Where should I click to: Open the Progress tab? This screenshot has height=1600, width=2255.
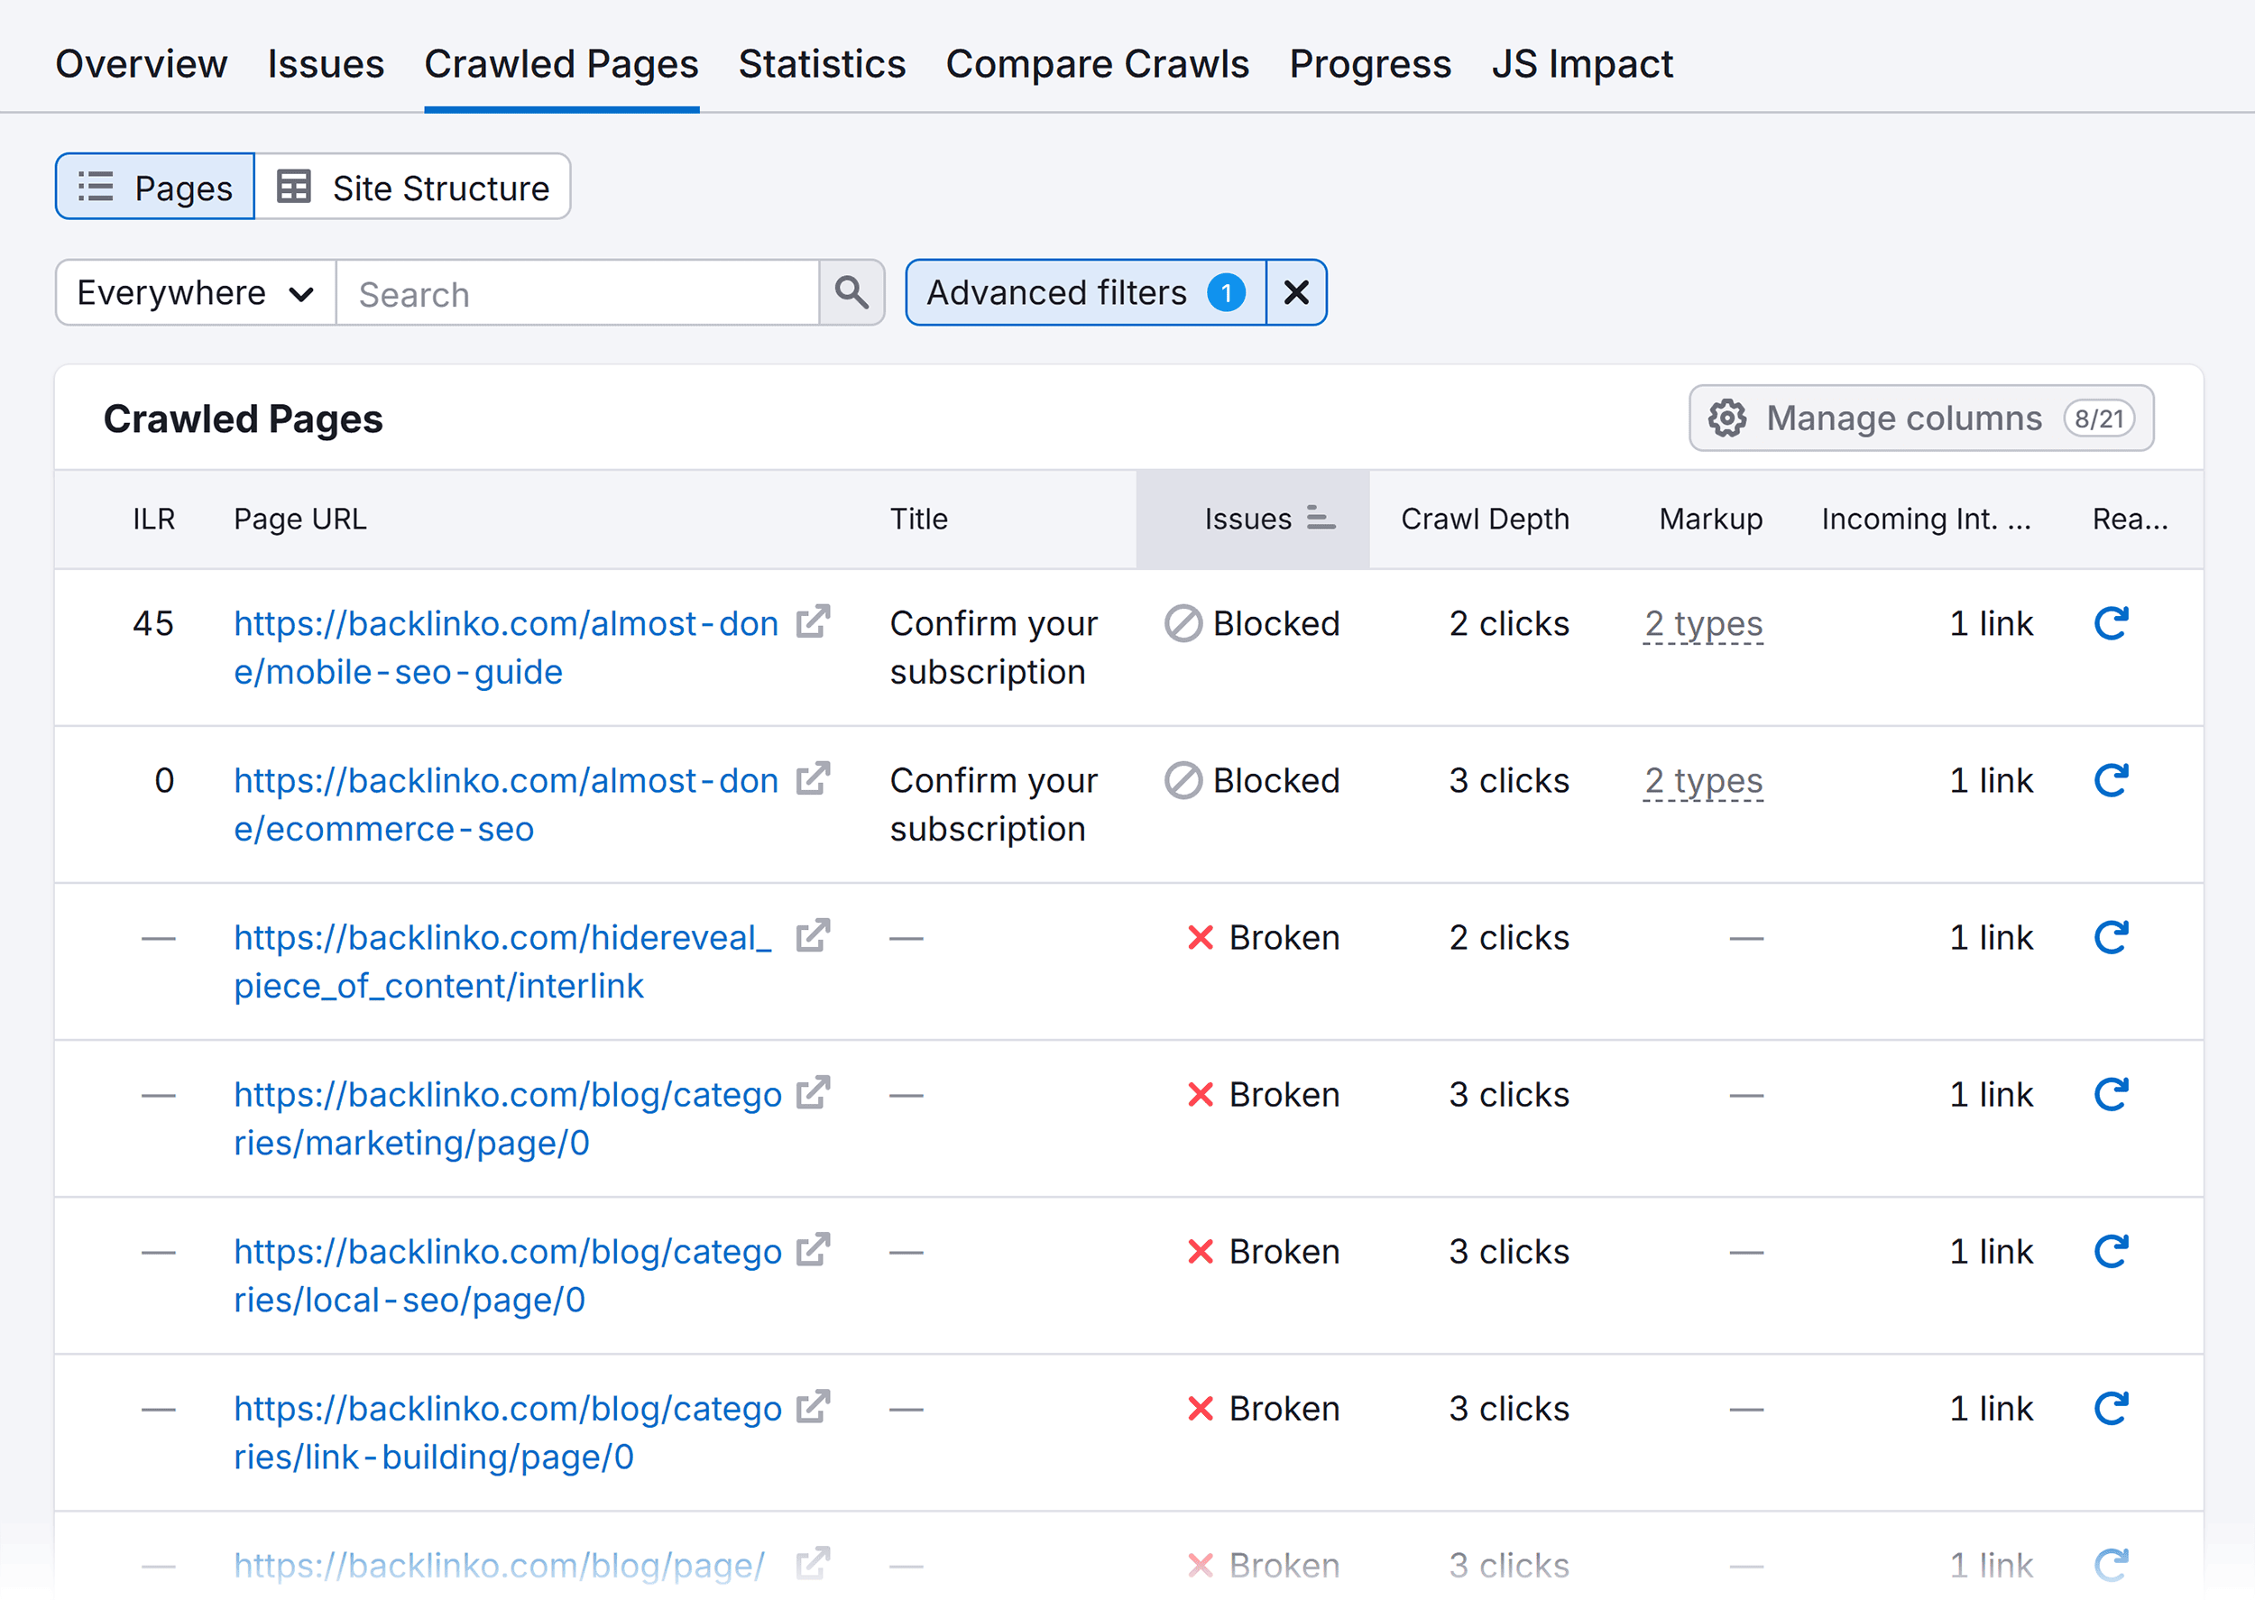click(x=1370, y=64)
